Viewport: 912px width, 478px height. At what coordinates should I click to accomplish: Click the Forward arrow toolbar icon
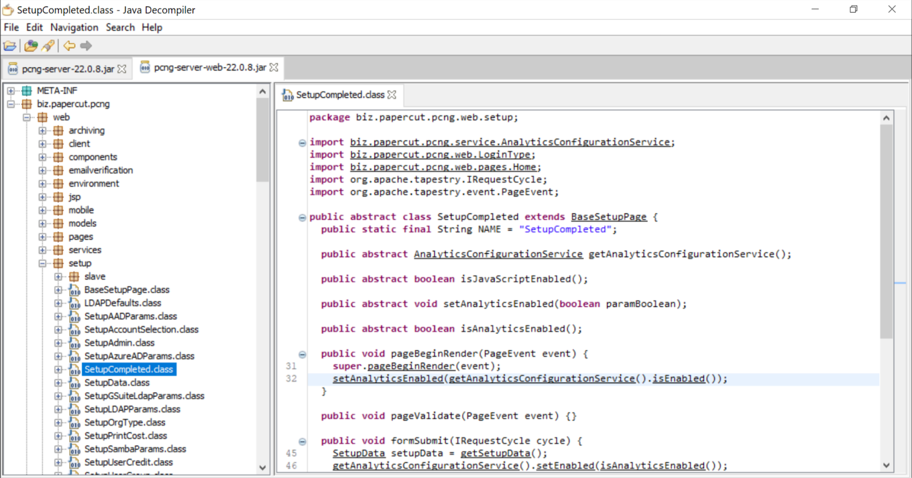click(86, 46)
